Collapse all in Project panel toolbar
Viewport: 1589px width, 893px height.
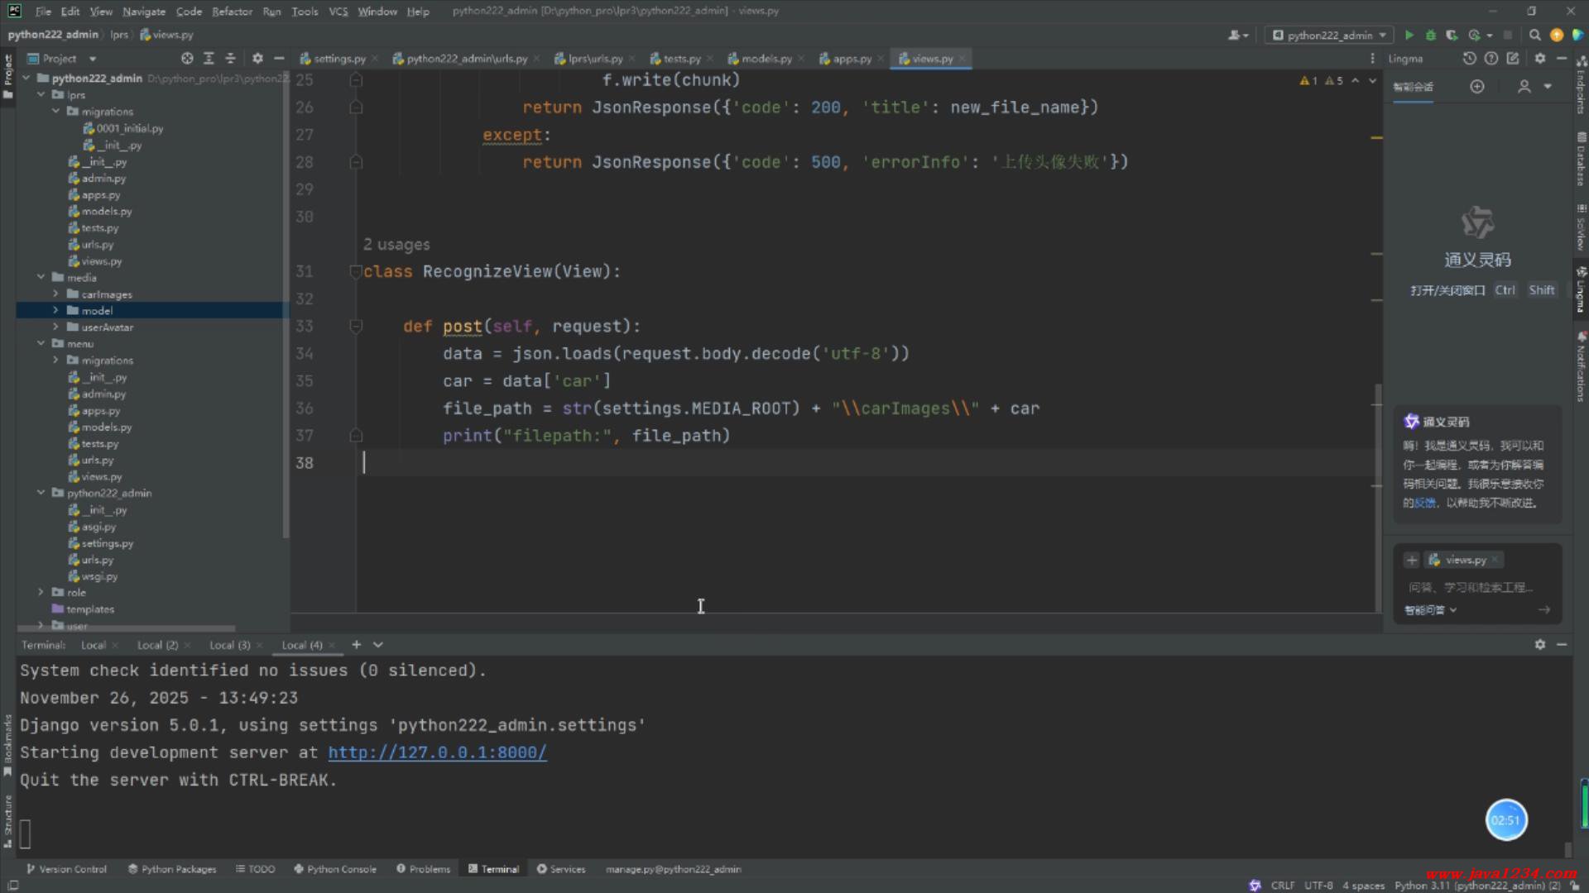pyautogui.click(x=230, y=59)
